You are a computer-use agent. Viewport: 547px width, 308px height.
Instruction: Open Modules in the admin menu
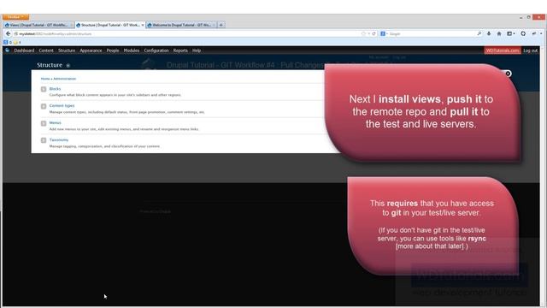coord(132,50)
